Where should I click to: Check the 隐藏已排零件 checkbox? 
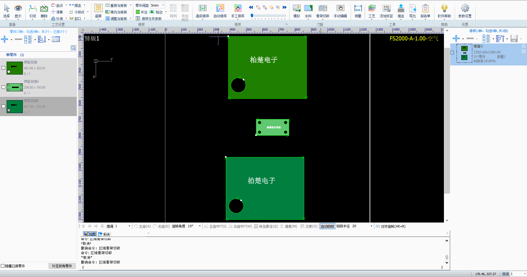pos(3,266)
